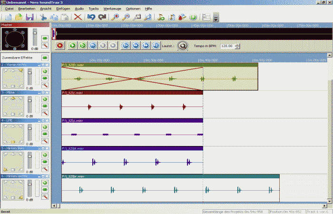This screenshot has width=333, height=214.
Task: Toggle the Master green effects button
Action: [x=45, y=37]
